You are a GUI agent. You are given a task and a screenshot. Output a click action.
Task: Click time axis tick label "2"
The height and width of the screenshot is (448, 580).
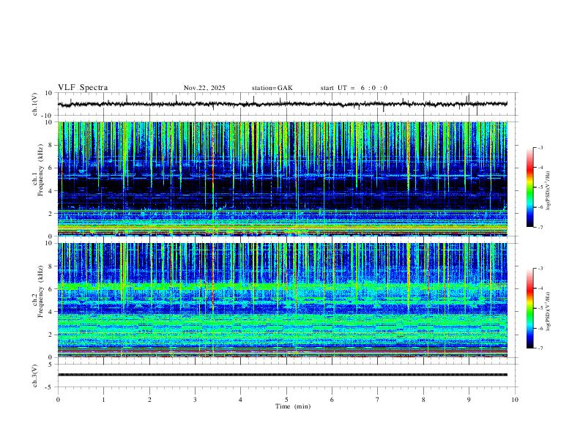tap(149, 400)
